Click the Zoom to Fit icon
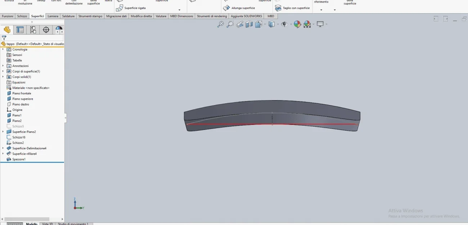Screen dimensions: 468x225 coord(221,24)
